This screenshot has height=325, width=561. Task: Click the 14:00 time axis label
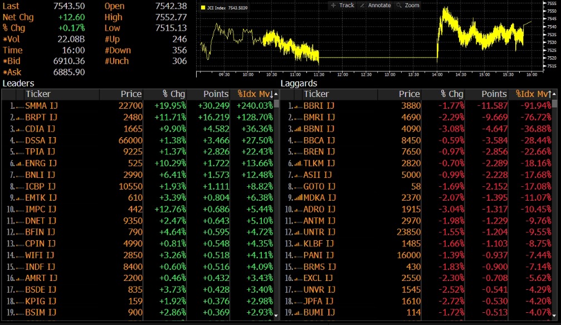coord(437,75)
